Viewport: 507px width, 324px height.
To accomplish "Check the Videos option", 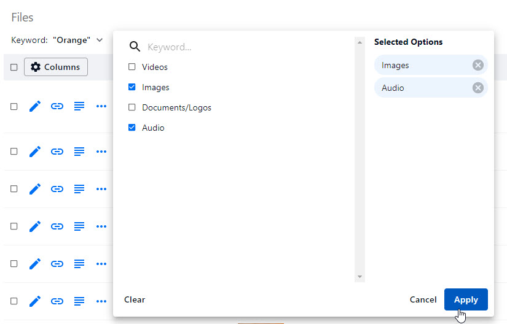I will point(132,67).
